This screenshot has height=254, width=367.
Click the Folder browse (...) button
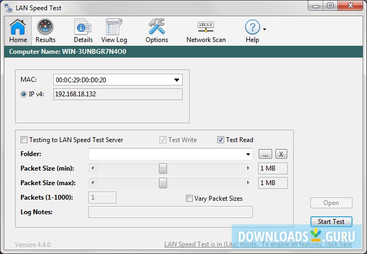point(265,154)
